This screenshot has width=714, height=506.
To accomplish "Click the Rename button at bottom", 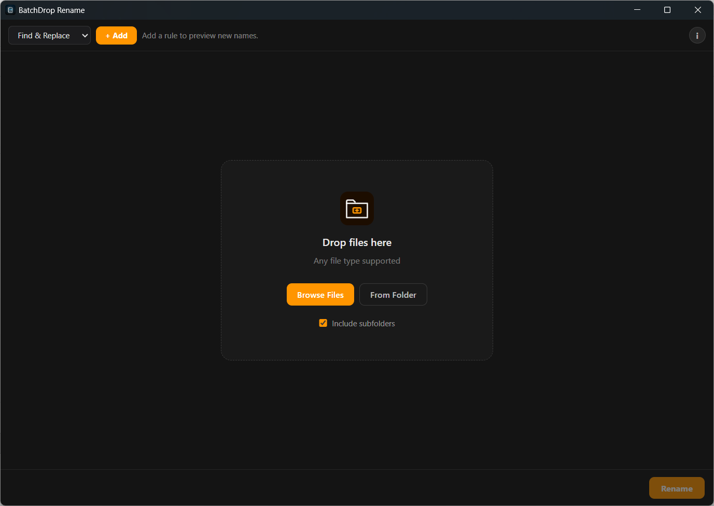I will [x=677, y=488].
